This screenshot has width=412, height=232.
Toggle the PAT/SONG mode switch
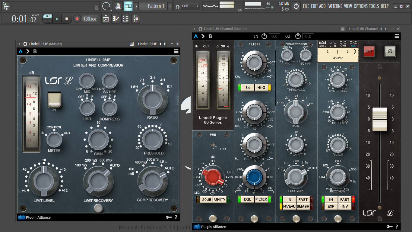pyautogui.click(x=47, y=19)
